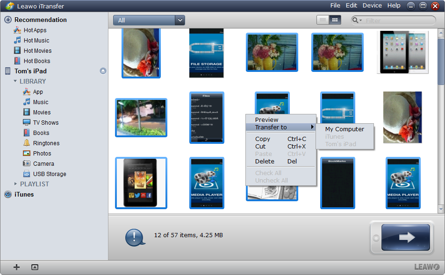Choose Copy from context menu
445x275 pixels.
(281, 139)
